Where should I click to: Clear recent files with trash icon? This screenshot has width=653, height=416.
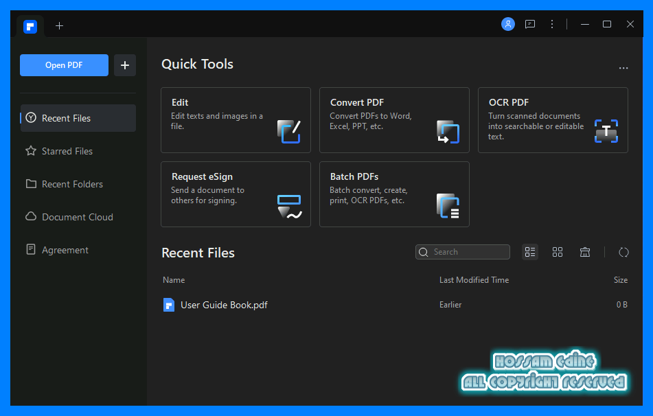(x=585, y=252)
